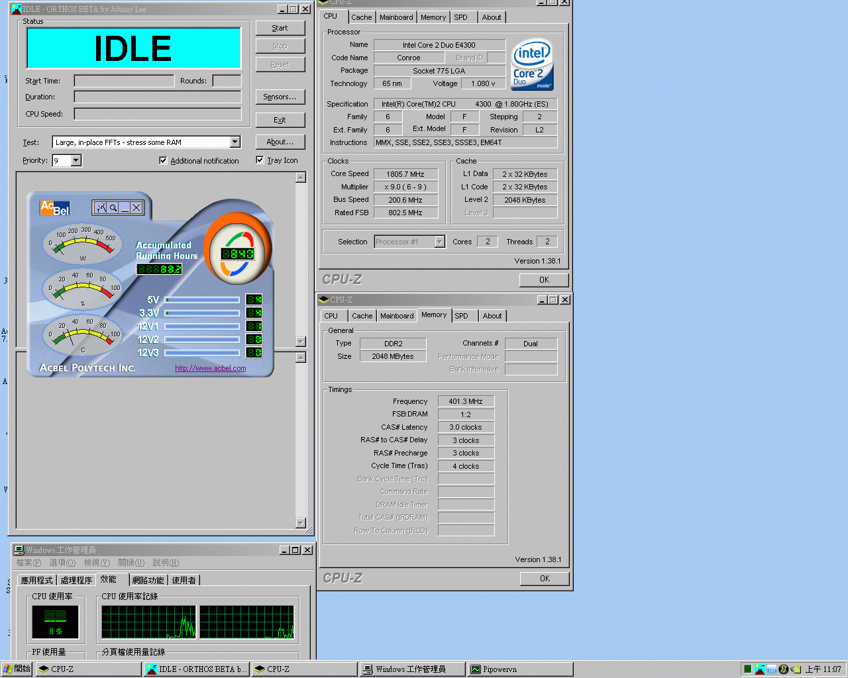Open the Priority dropdown in ORTHOS
The height and width of the screenshot is (678, 848).
(76, 160)
